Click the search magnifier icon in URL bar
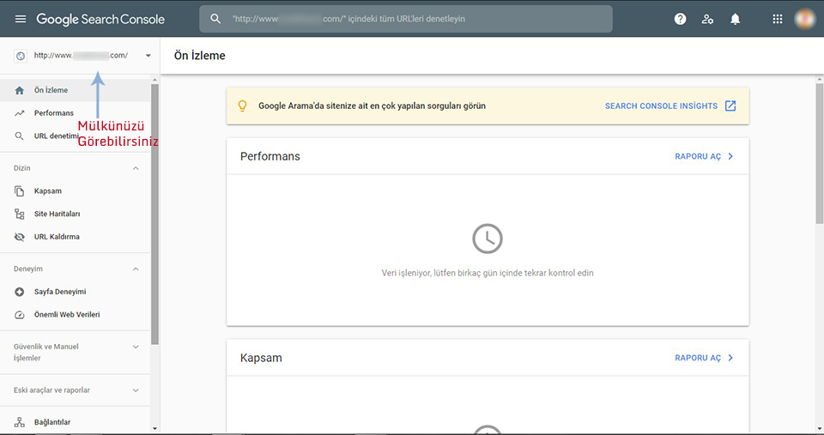824x435 pixels. (215, 18)
